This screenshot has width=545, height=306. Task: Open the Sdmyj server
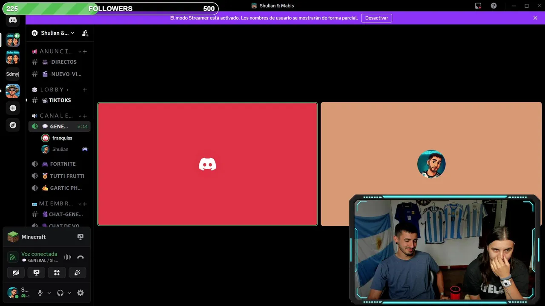tap(13, 74)
